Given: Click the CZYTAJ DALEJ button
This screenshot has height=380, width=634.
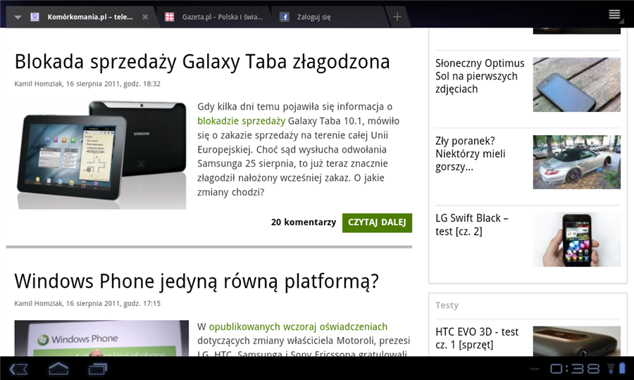Looking at the screenshot, I should tap(377, 222).
